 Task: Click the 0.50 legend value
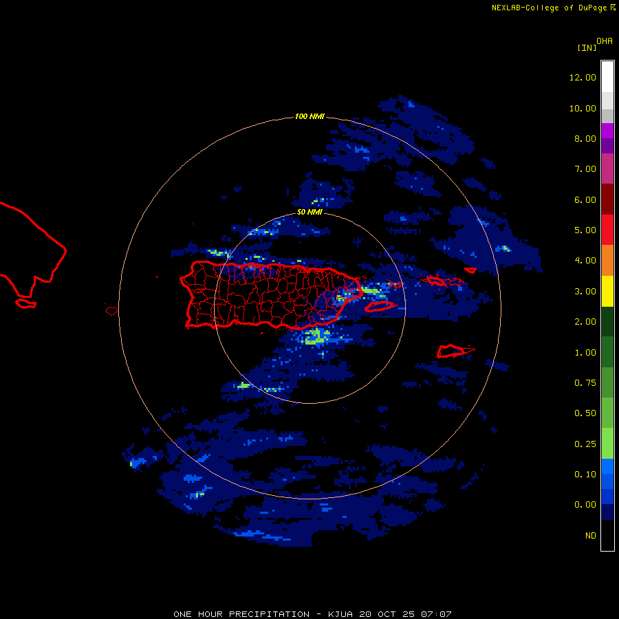[x=585, y=413]
